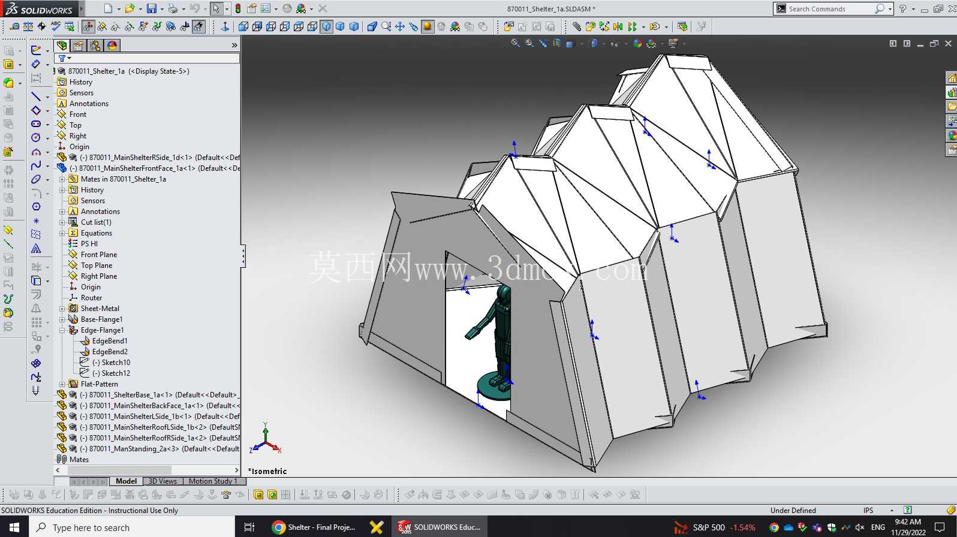957x537 pixels.
Task: Select the Line sketch tool
Action: (36, 96)
